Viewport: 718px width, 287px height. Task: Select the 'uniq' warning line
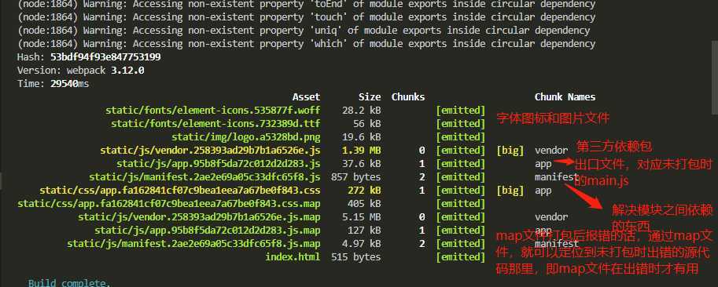tap(303, 31)
